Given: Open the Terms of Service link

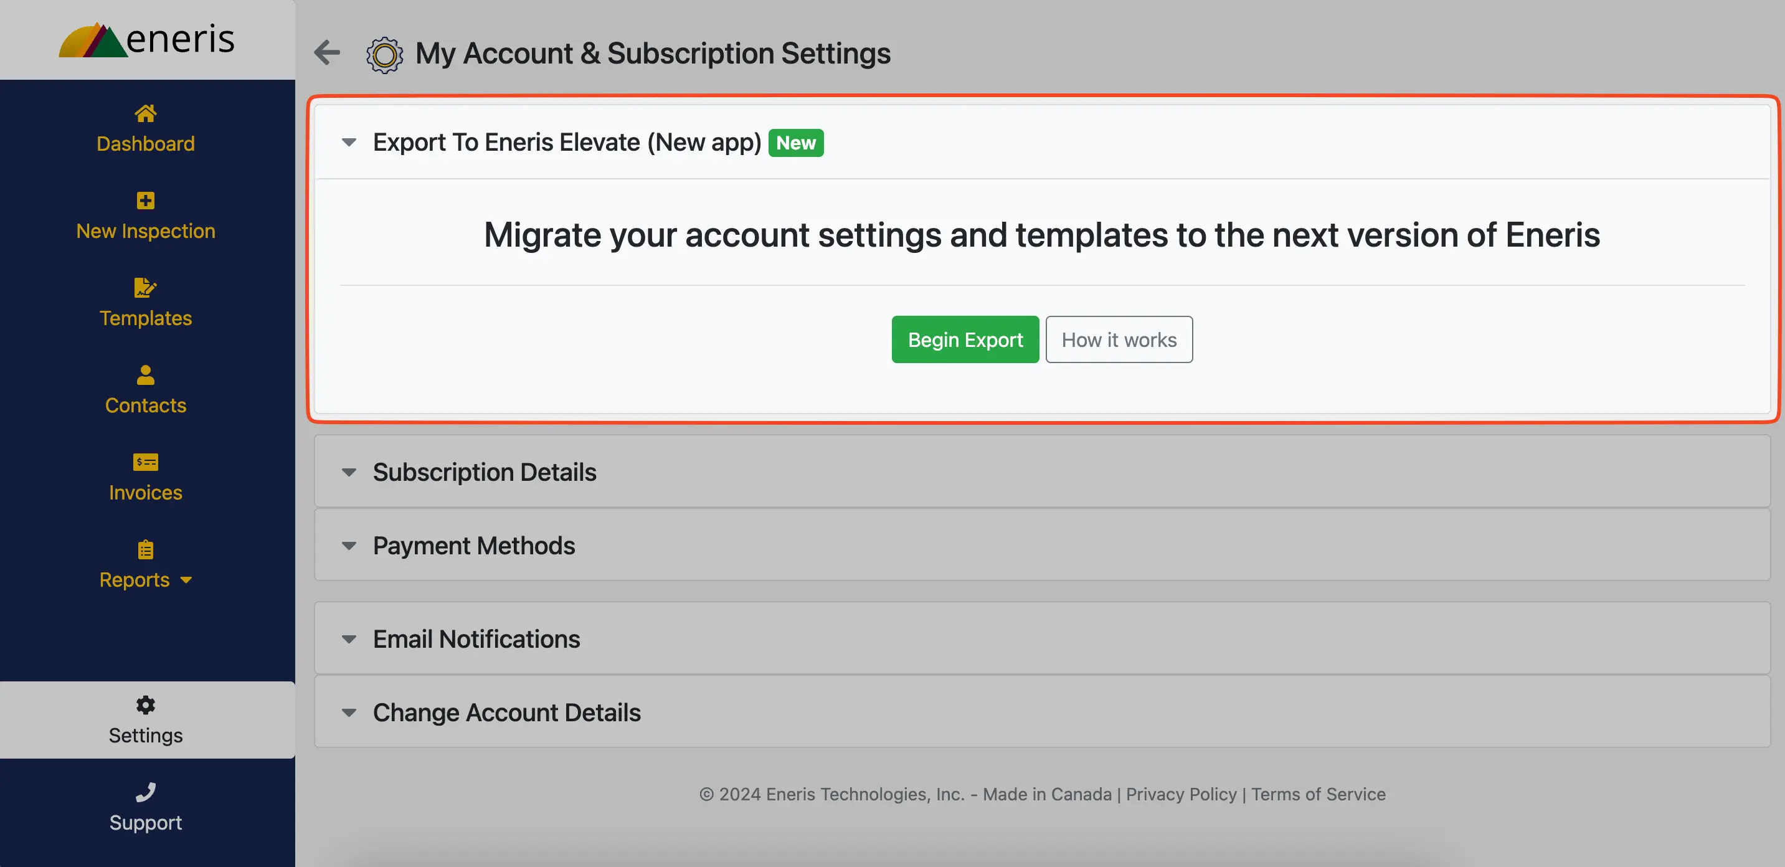Looking at the screenshot, I should point(1318,794).
